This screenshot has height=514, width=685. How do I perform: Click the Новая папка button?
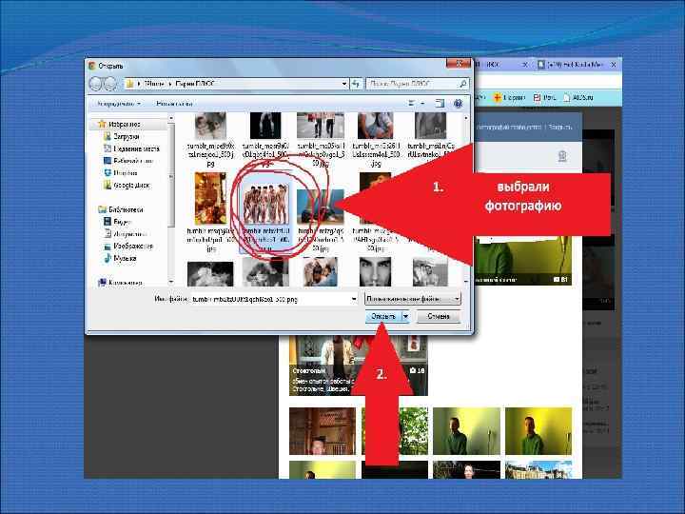point(174,104)
